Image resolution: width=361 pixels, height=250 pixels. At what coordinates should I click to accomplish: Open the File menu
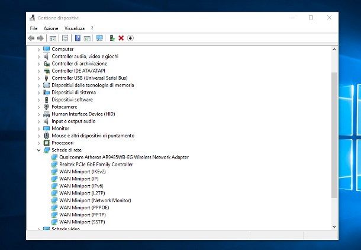click(x=34, y=28)
